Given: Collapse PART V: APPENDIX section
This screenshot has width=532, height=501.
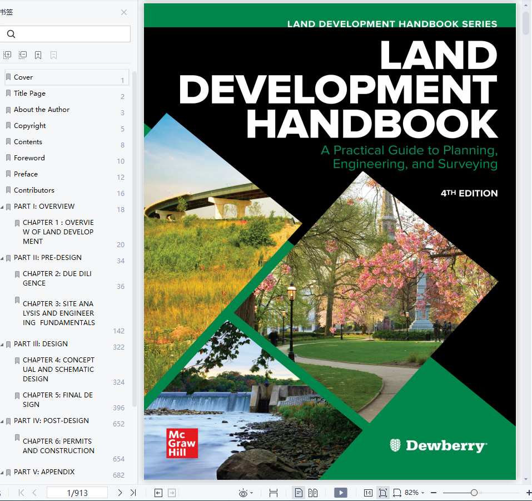Looking at the screenshot, I should [x=2, y=473].
